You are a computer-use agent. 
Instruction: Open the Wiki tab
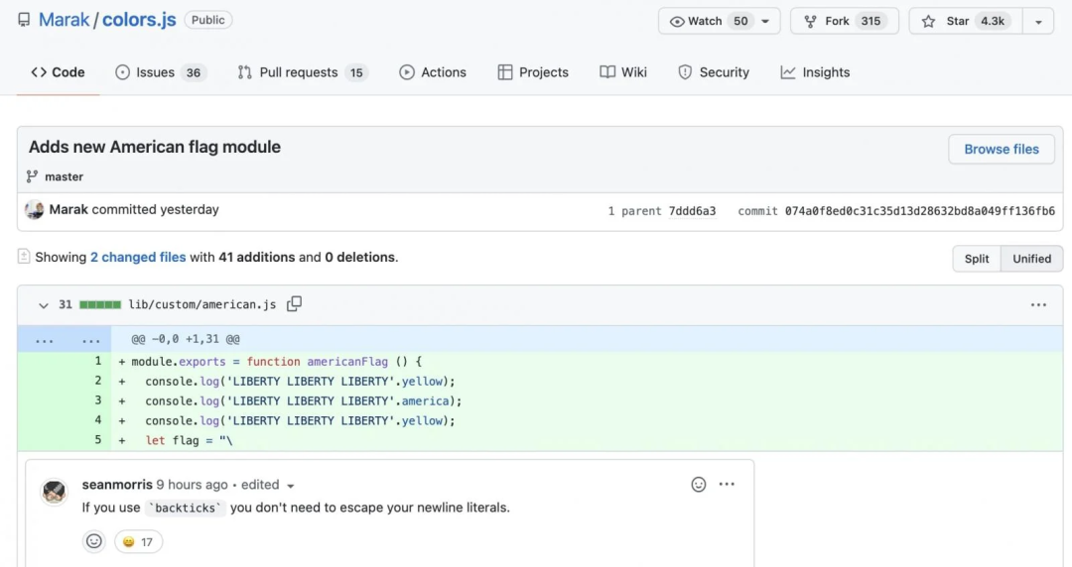tap(622, 72)
